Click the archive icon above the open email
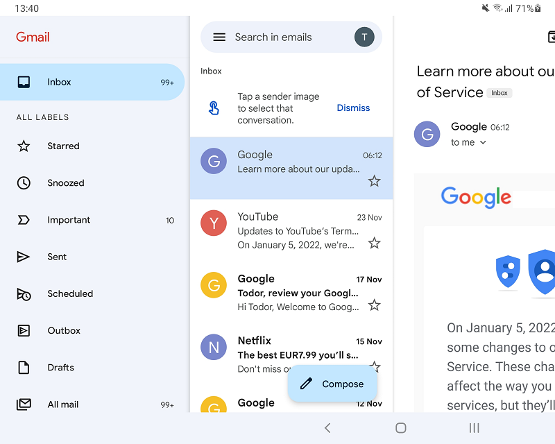This screenshot has width=555, height=444. click(551, 37)
